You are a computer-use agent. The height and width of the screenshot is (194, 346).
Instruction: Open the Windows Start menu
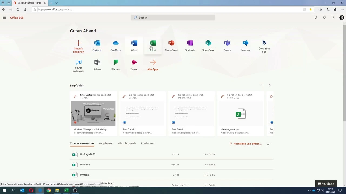4,190
